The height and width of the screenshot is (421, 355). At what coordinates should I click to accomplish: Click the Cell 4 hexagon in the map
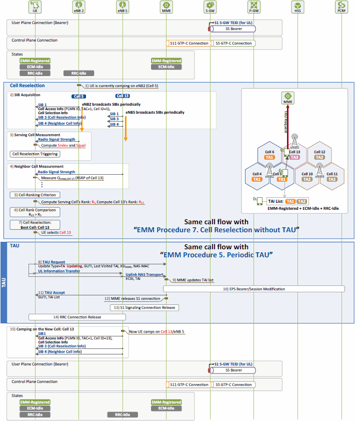point(257,177)
